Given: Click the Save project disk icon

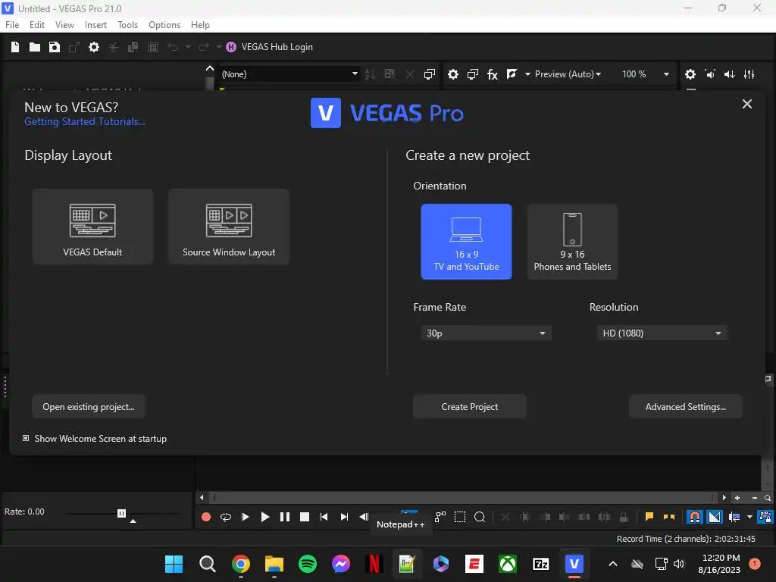Looking at the screenshot, I should (55, 47).
